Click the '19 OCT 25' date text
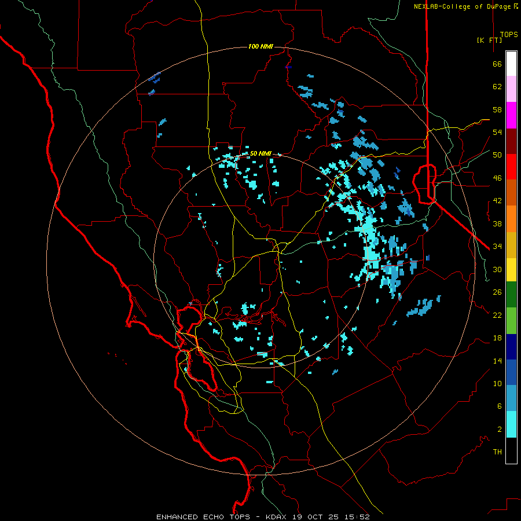This screenshot has height=521, width=521. coord(315,517)
